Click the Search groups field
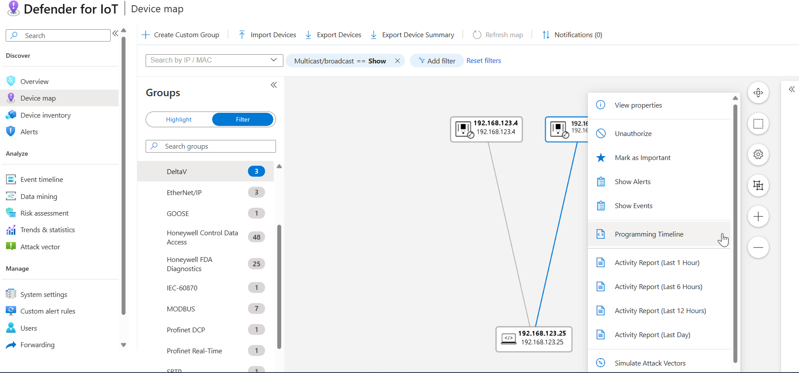The width and height of the screenshot is (799, 373). (x=211, y=146)
